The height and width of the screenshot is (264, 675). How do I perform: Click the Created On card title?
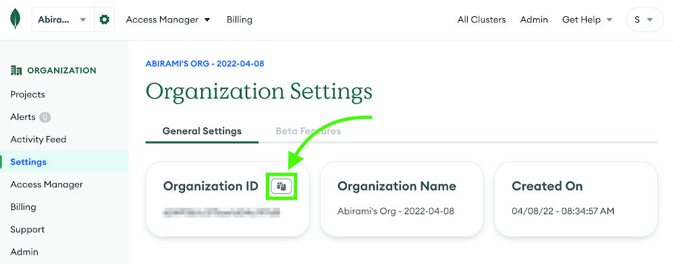(x=547, y=187)
